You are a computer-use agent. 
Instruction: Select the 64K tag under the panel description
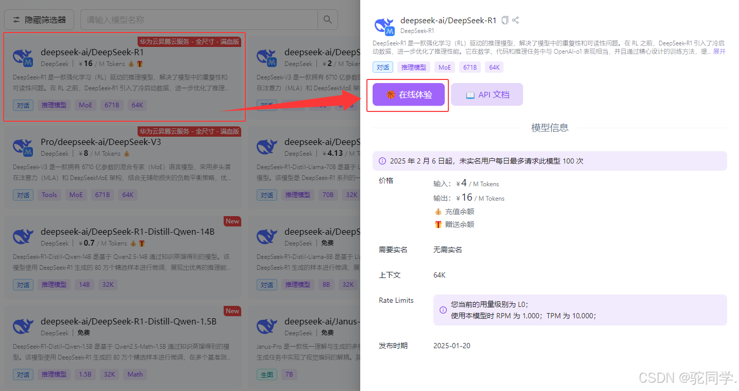pyautogui.click(x=494, y=67)
